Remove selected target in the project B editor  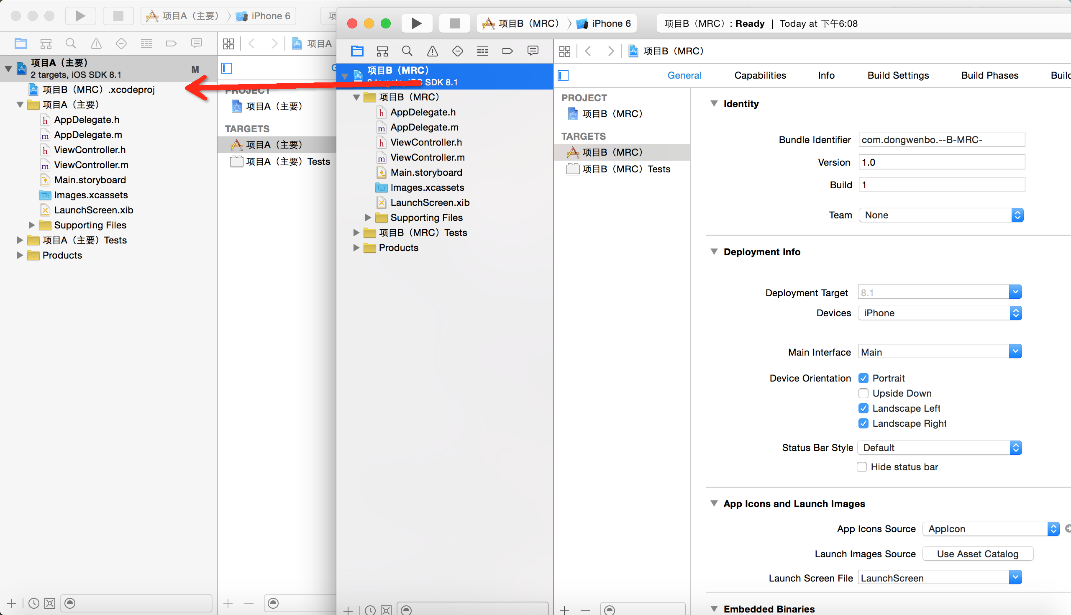coord(585,610)
